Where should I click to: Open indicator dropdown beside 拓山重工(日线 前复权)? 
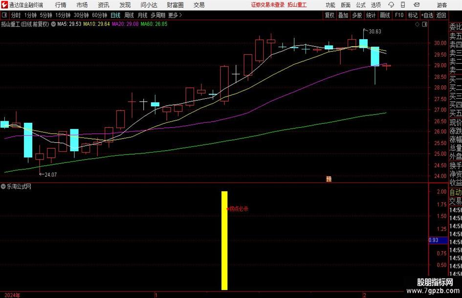point(53,24)
